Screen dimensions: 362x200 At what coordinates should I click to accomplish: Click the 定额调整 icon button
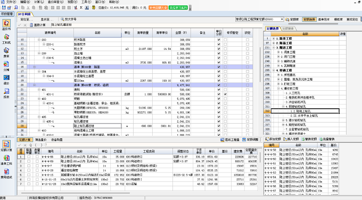coord(250,140)
